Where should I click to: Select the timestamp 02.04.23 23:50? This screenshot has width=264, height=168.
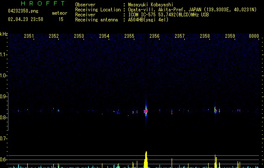[x=26, y=19]
